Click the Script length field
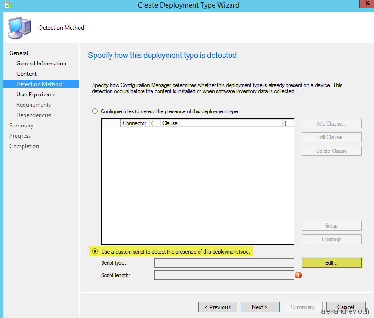This screenshot has height=318, width=374. [224, 275]
